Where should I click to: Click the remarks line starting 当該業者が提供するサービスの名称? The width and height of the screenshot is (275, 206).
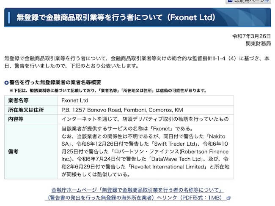coord(127,129)
